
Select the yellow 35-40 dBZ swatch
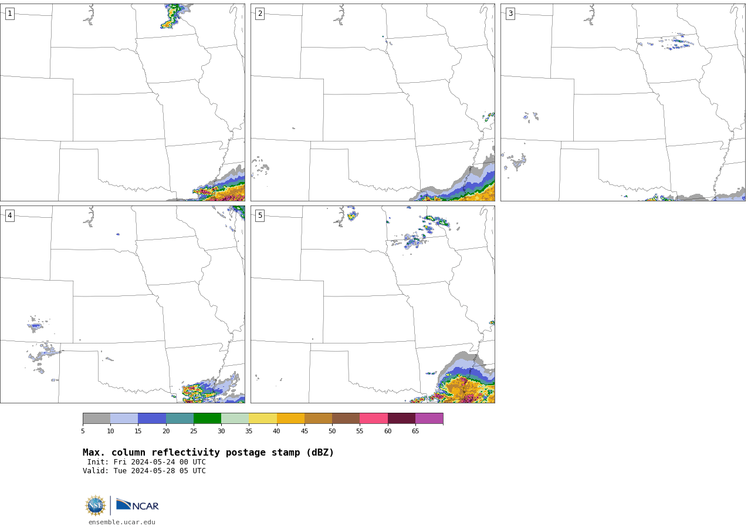(263, 419)
